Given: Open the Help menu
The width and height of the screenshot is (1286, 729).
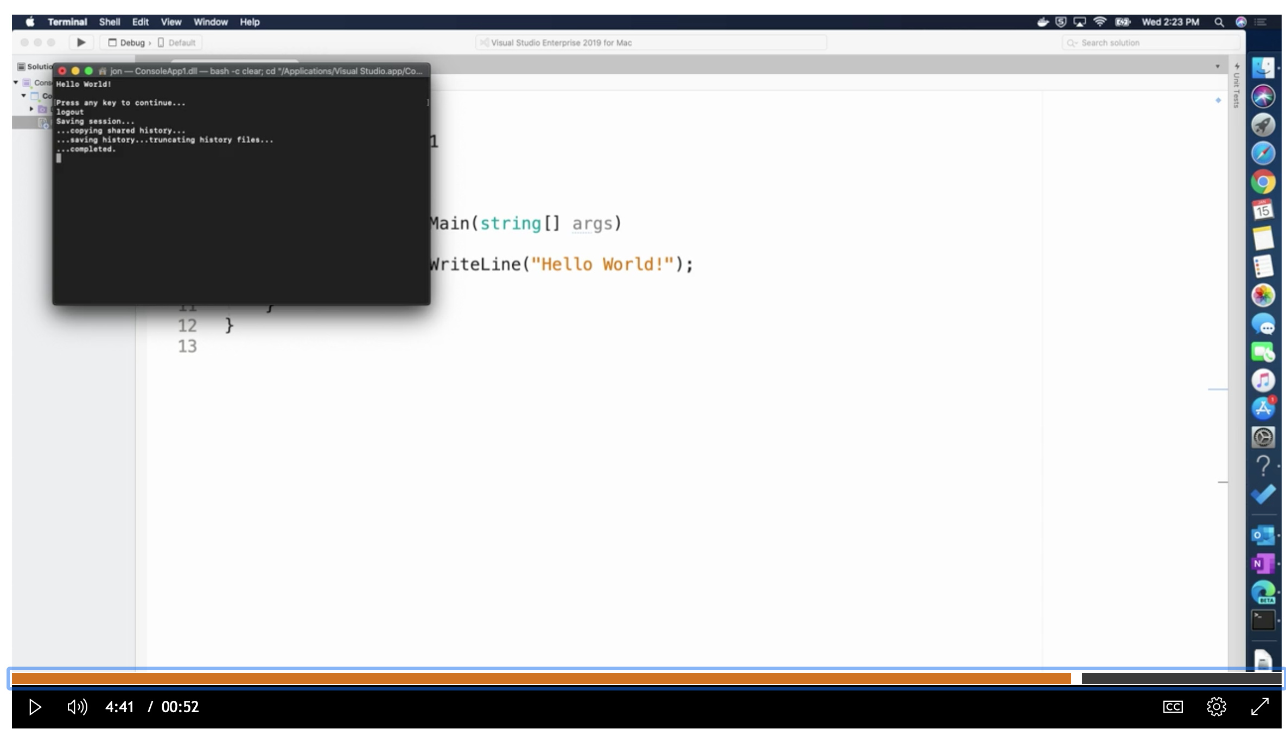Looking at the screenshot, I should click(x=250, y=22).
